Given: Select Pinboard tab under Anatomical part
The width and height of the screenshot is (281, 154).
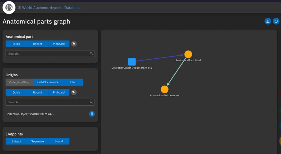Looking at the screenshot, I should point(59,44).
